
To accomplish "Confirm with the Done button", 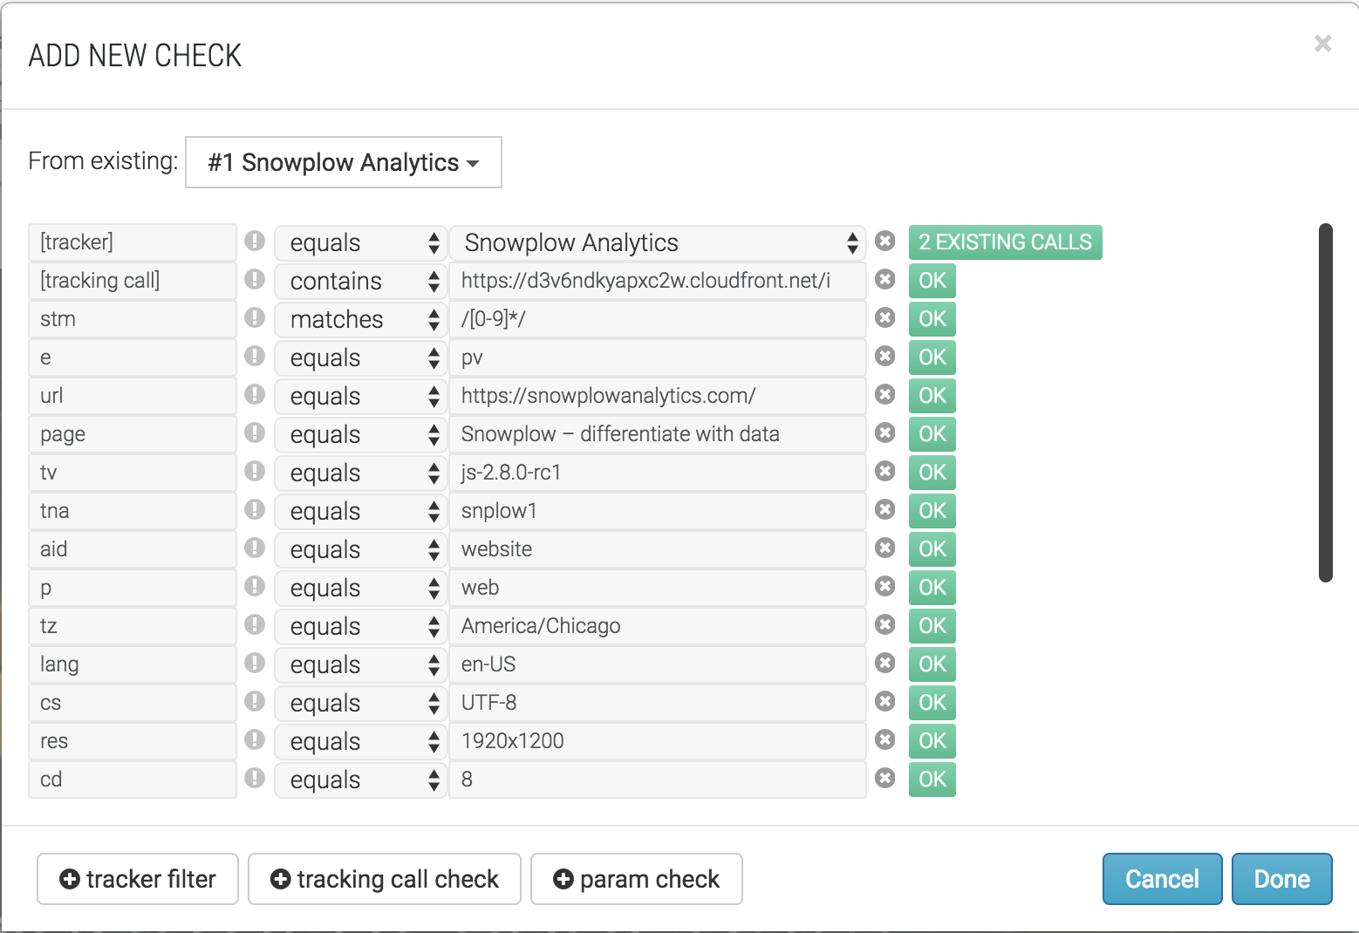I will (1282, 879).
